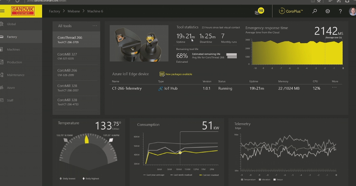Click the 51 KW consumption value
The height and width of the screenshot is (186, 356).
click(x=210, y=126)
